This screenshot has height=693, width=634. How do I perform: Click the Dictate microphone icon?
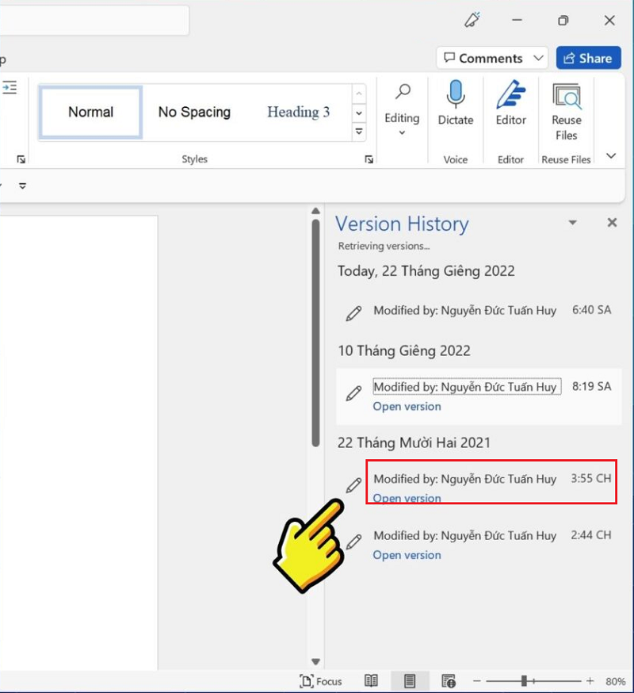pyautogui.click(x=456, y=97)
